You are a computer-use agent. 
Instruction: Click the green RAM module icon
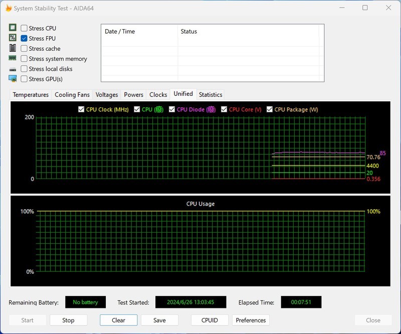(13, 59)
